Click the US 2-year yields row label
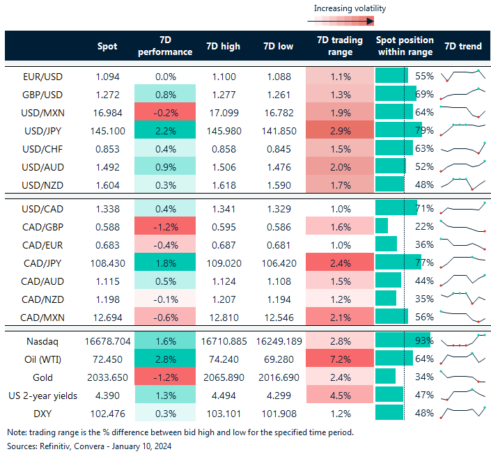491x454 pixels. pyautogui.click(x=47, y=395)
